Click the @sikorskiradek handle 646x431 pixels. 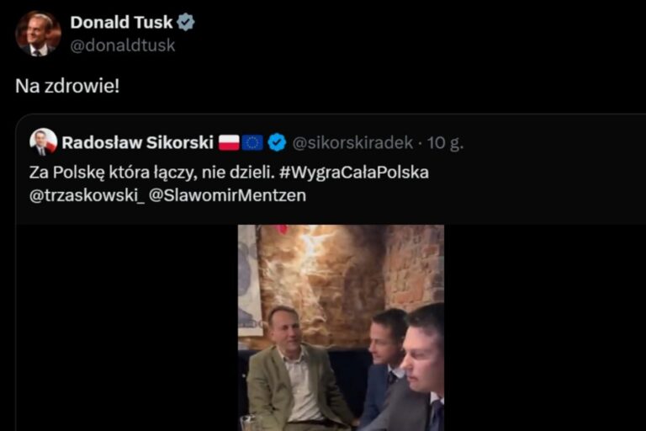point(352,142)
